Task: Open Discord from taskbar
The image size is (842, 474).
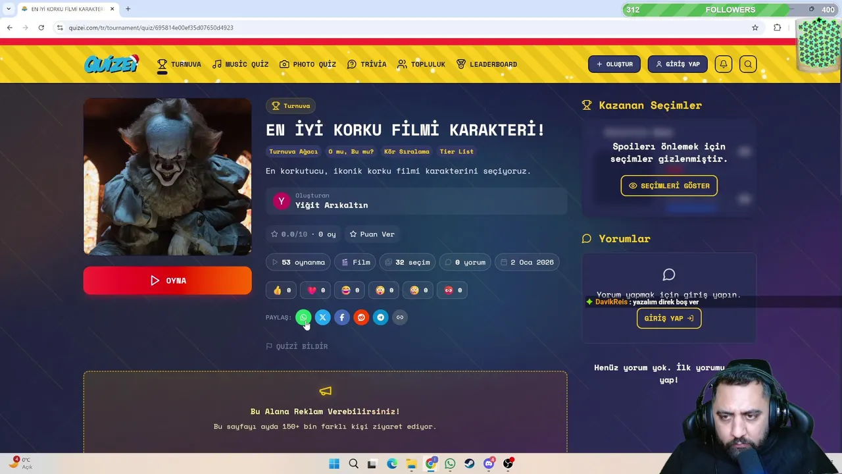Action: tap(489, 463)
